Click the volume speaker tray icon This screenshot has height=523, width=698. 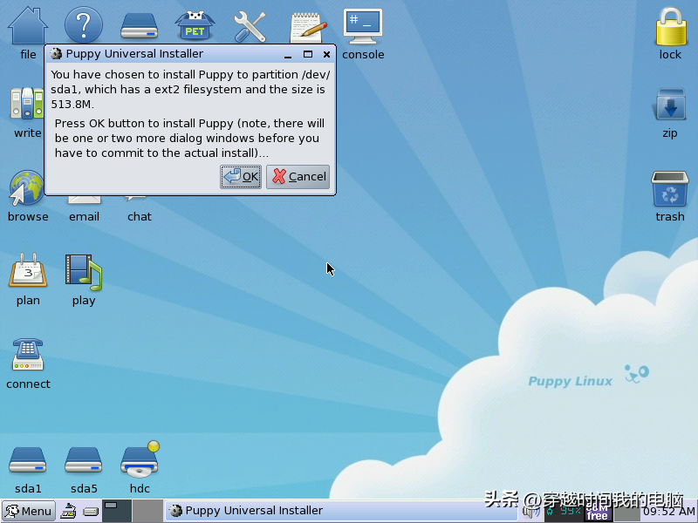(x=531, y=512)
